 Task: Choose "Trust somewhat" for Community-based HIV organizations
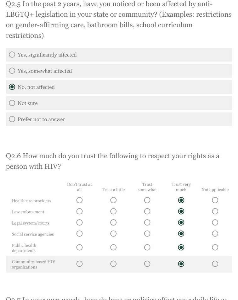point(147,264)
